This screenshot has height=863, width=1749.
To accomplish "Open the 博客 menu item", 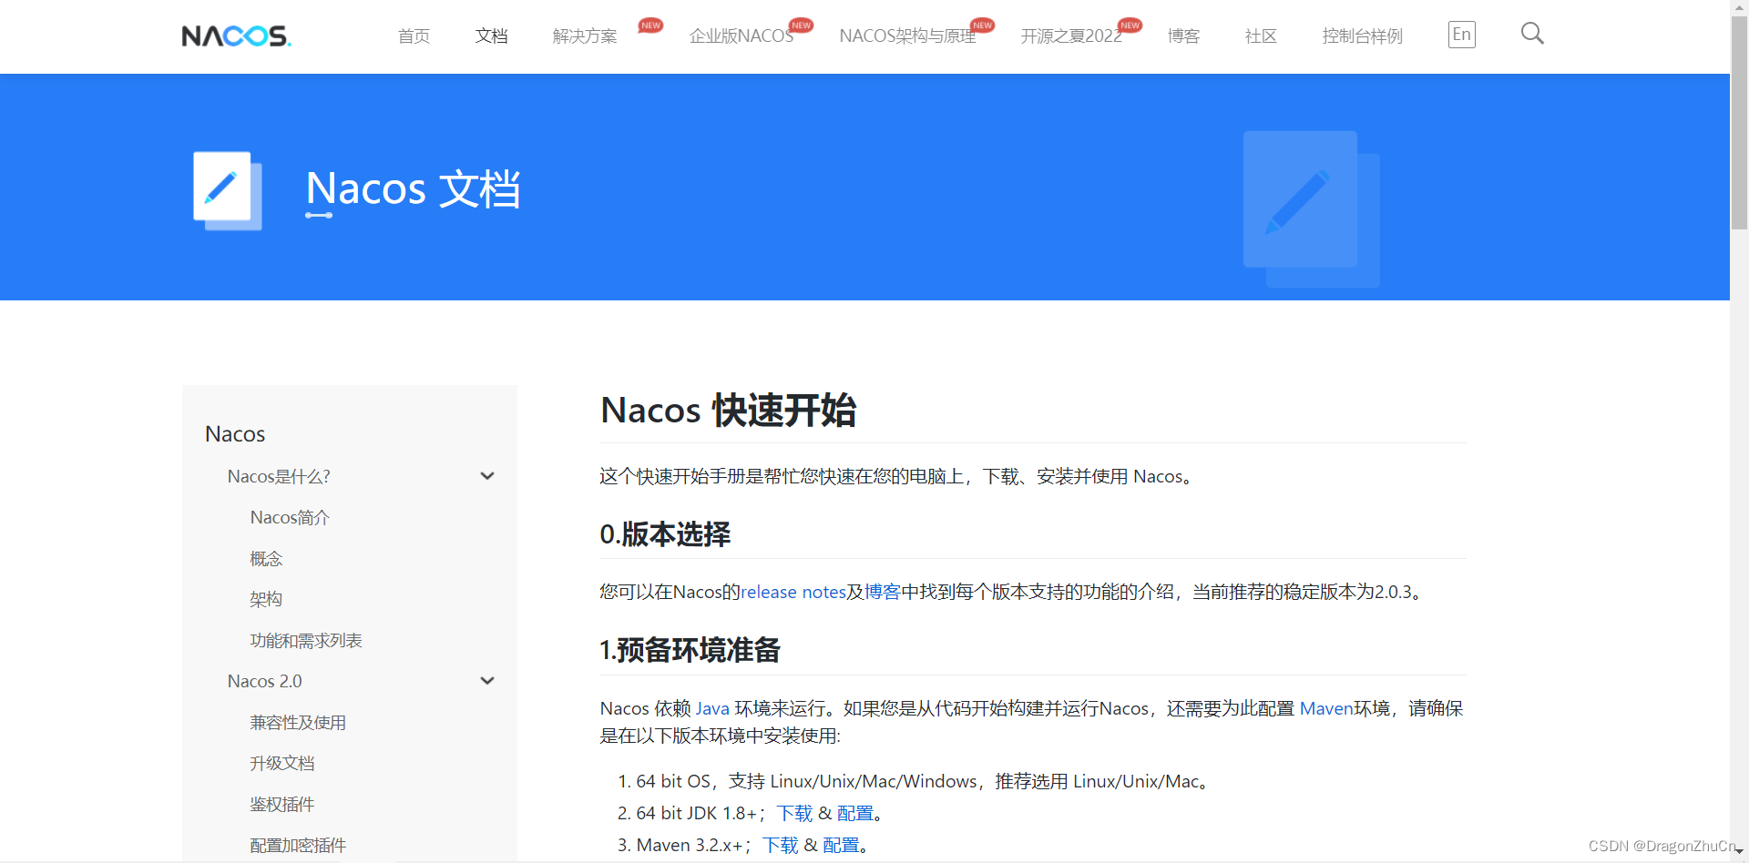I will 1183,36.
